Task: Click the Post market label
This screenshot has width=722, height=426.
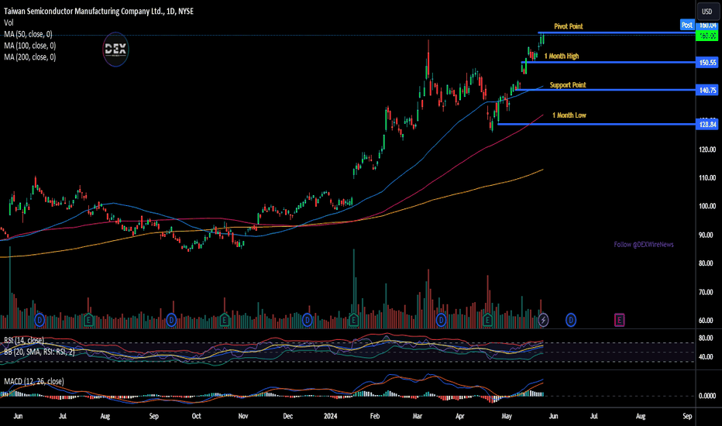Action: (687, 25)
